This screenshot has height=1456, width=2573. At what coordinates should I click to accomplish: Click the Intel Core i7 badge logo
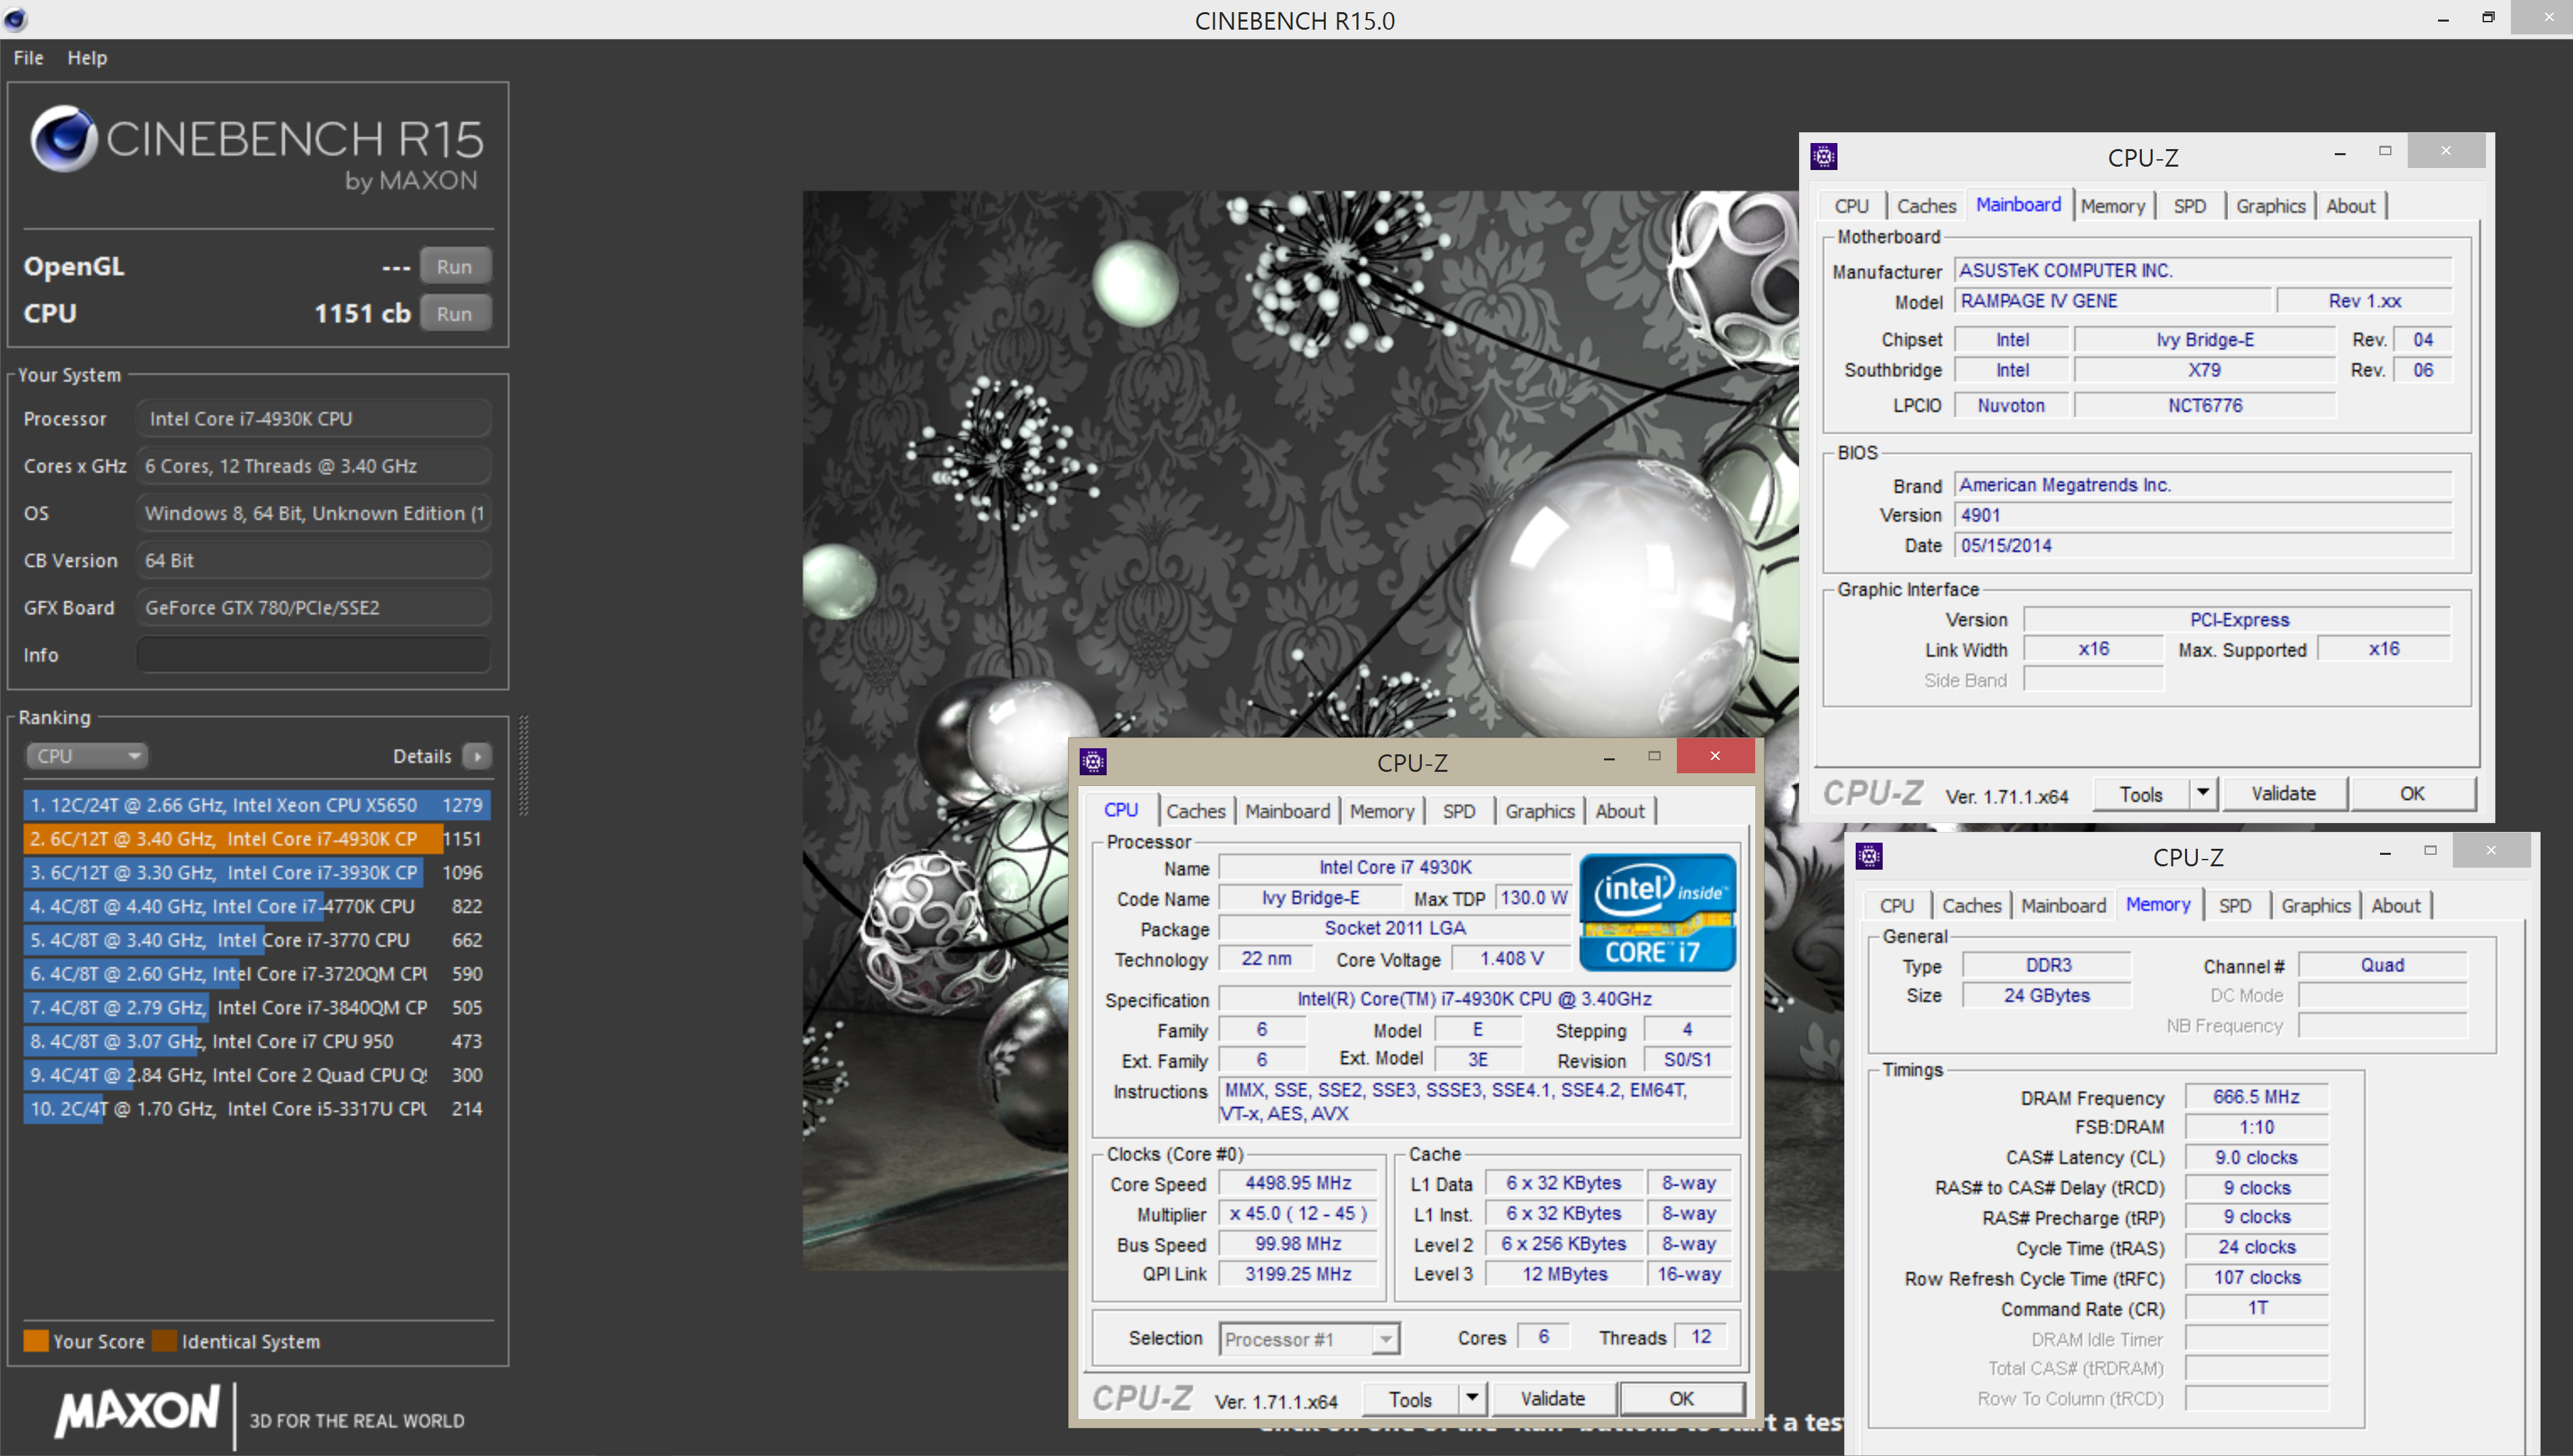pos(1657,912)
